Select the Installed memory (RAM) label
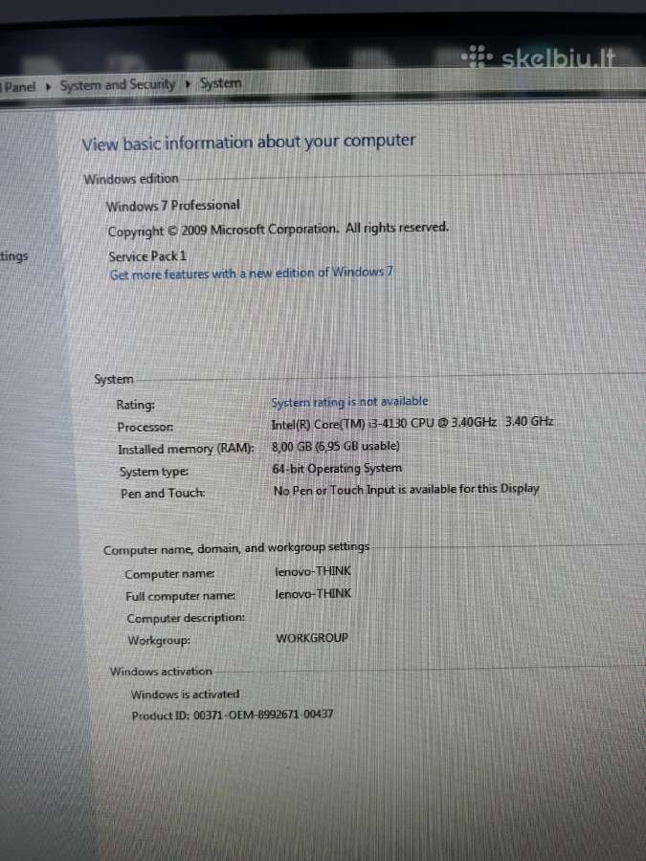The width and height of the screenshot is (646, 861). coord(186,450)
